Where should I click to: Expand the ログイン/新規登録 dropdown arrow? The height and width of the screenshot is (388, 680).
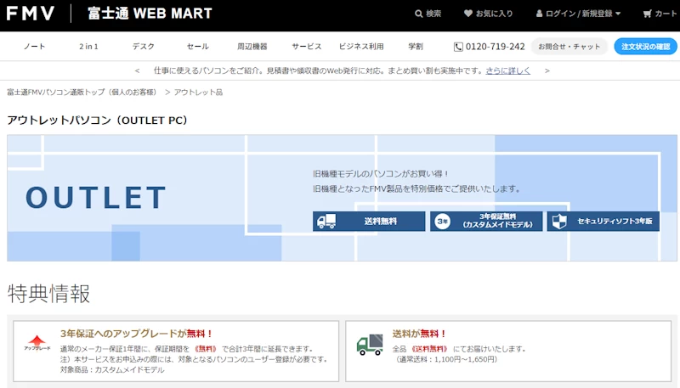coord(618,14)
